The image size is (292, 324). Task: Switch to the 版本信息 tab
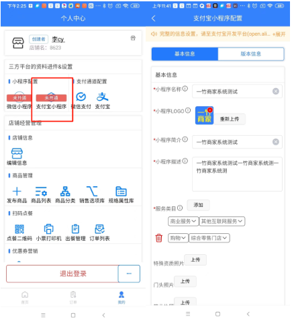coord(251,54)
